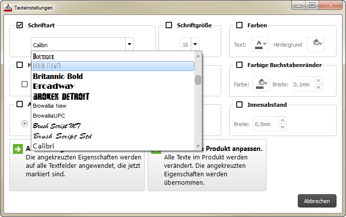
Task: Choose Brain Flower font from list
Action: pyautogui.click(x=113, y=66)
